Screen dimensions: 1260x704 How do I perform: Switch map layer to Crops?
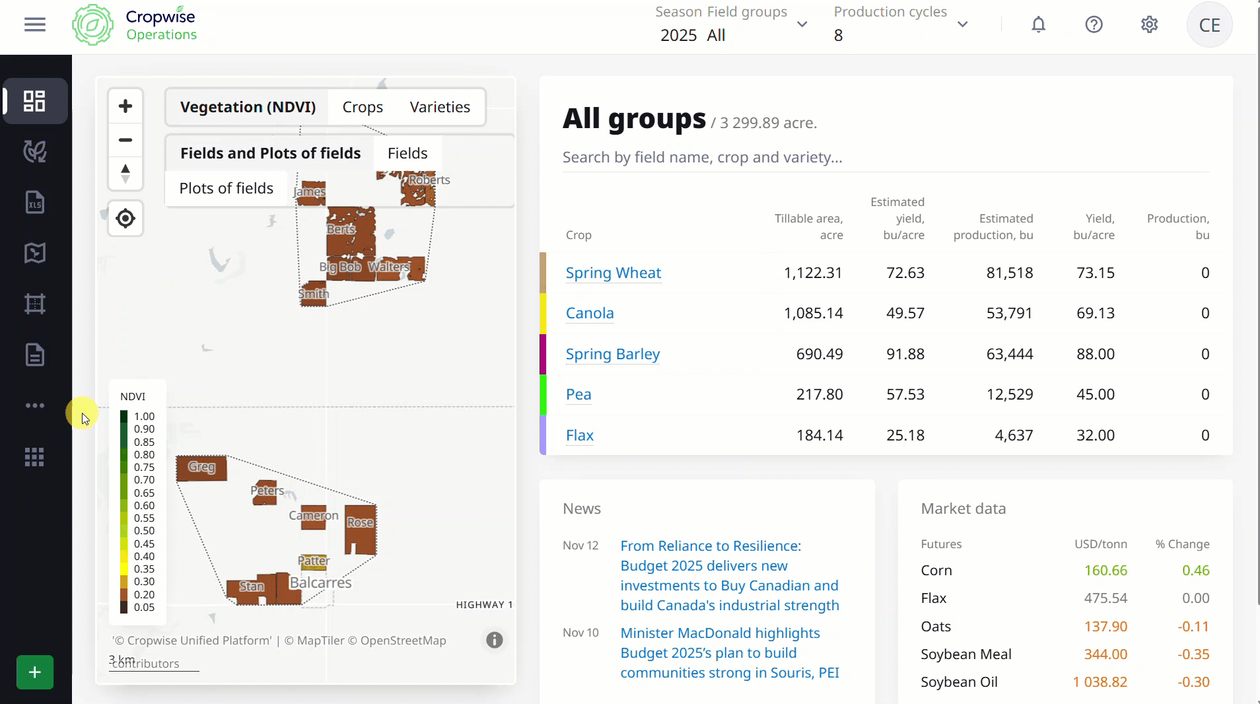pyautogui.click(x=363, y=107)
